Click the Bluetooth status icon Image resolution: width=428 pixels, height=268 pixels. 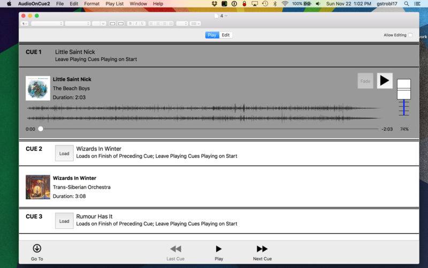click(x=275, y=4)
